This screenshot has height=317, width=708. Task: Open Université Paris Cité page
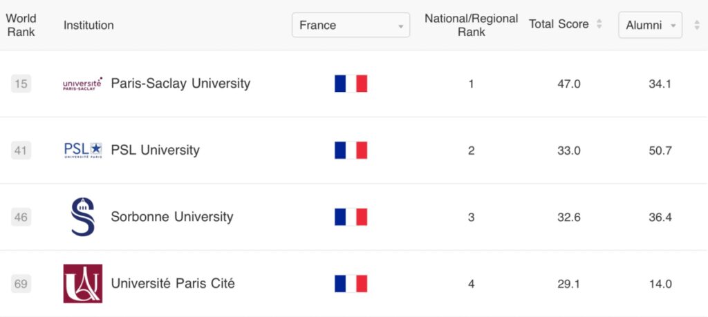173,284
